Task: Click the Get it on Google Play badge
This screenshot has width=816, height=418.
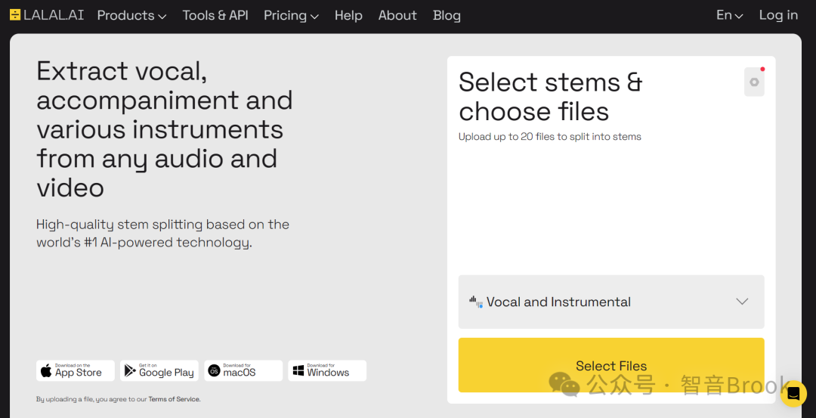Action: tap(159, 370)
